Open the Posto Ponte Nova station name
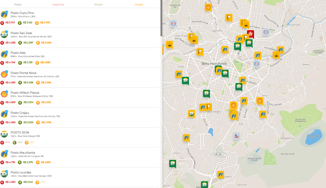Viewport: 326px width, 188px height. tap(23, 73)
